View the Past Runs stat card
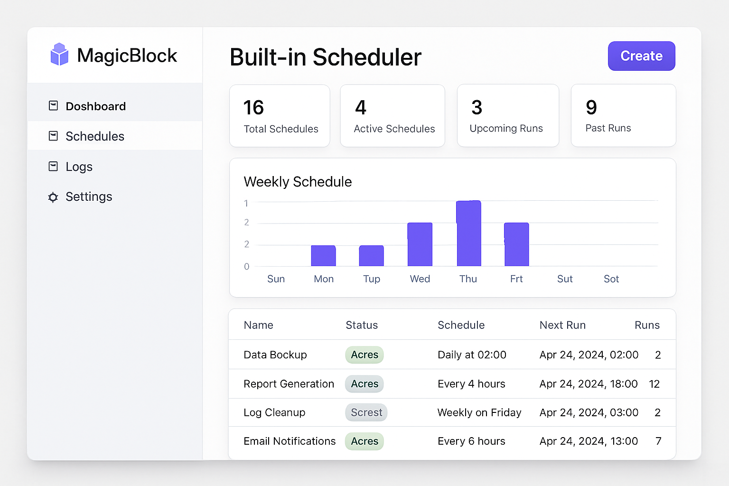The height and width of the screenshot is (486, 729). click(x=623, y=115)
